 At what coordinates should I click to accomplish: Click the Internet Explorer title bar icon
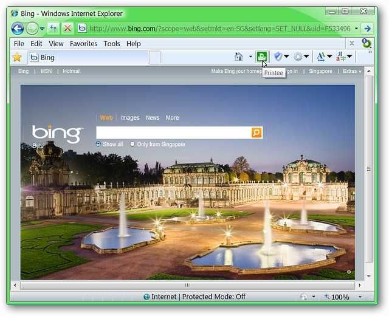tap(15, 13)
